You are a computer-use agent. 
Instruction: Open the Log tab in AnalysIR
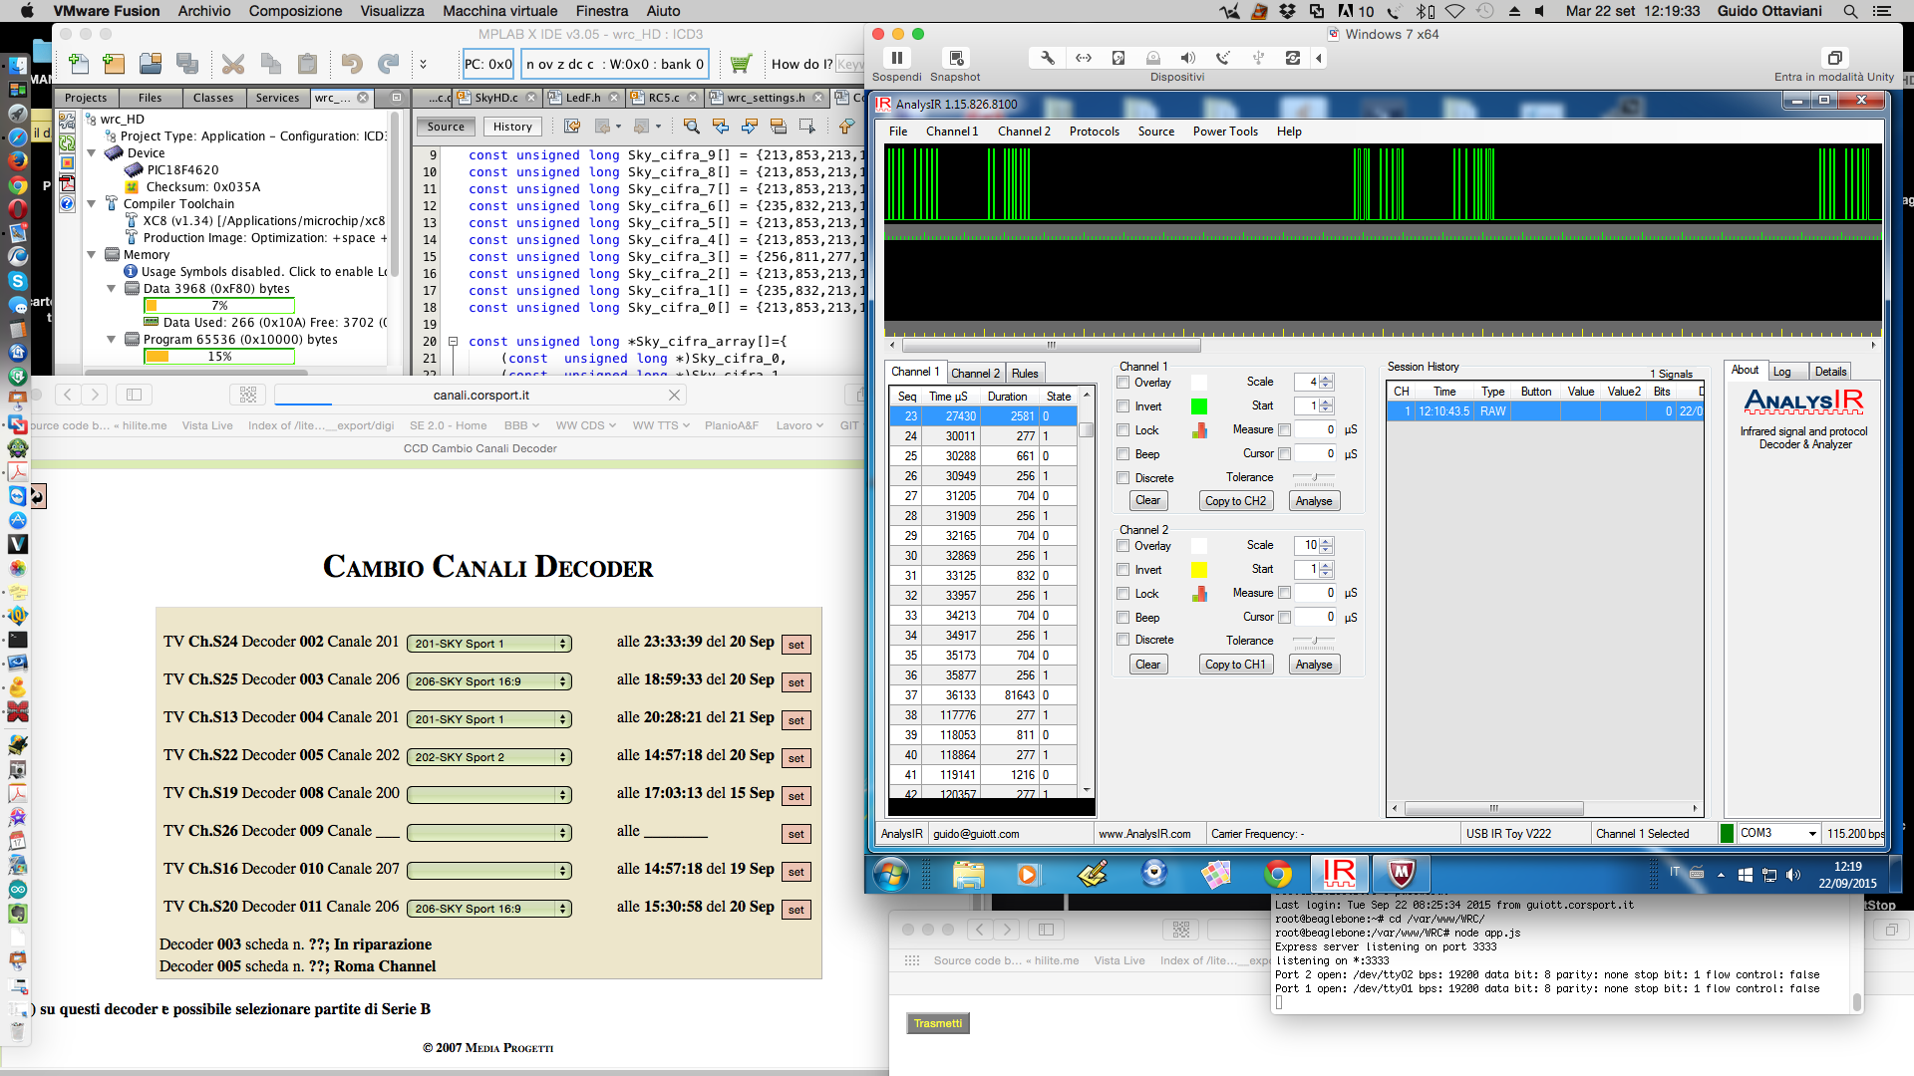click(x=1781, y=372)
